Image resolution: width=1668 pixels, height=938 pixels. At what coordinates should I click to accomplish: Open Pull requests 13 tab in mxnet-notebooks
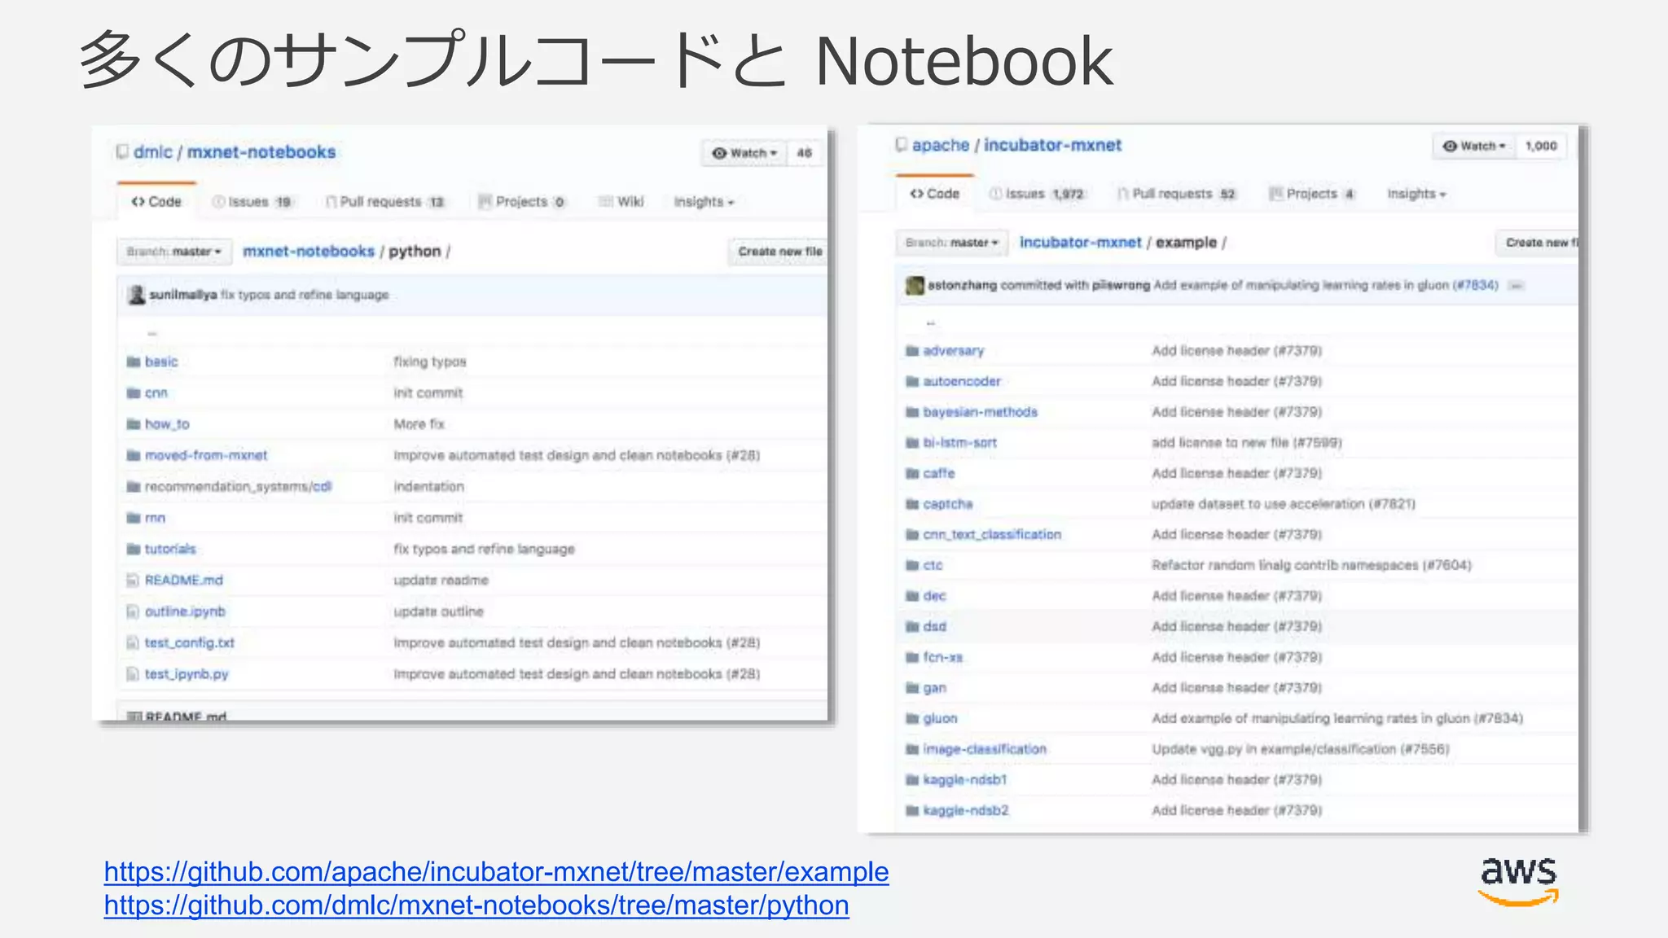[x=386, y=202]
